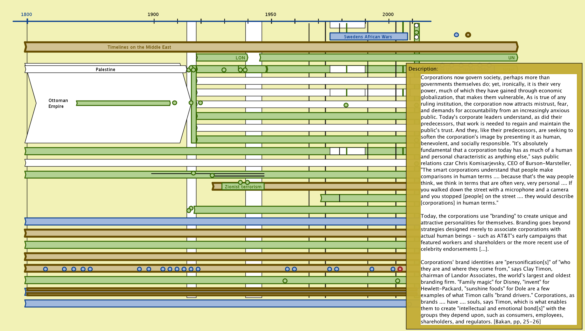Click the 1800 year label on the axis
The height and width of the screenshot is (331, 585).
point(26,14)
